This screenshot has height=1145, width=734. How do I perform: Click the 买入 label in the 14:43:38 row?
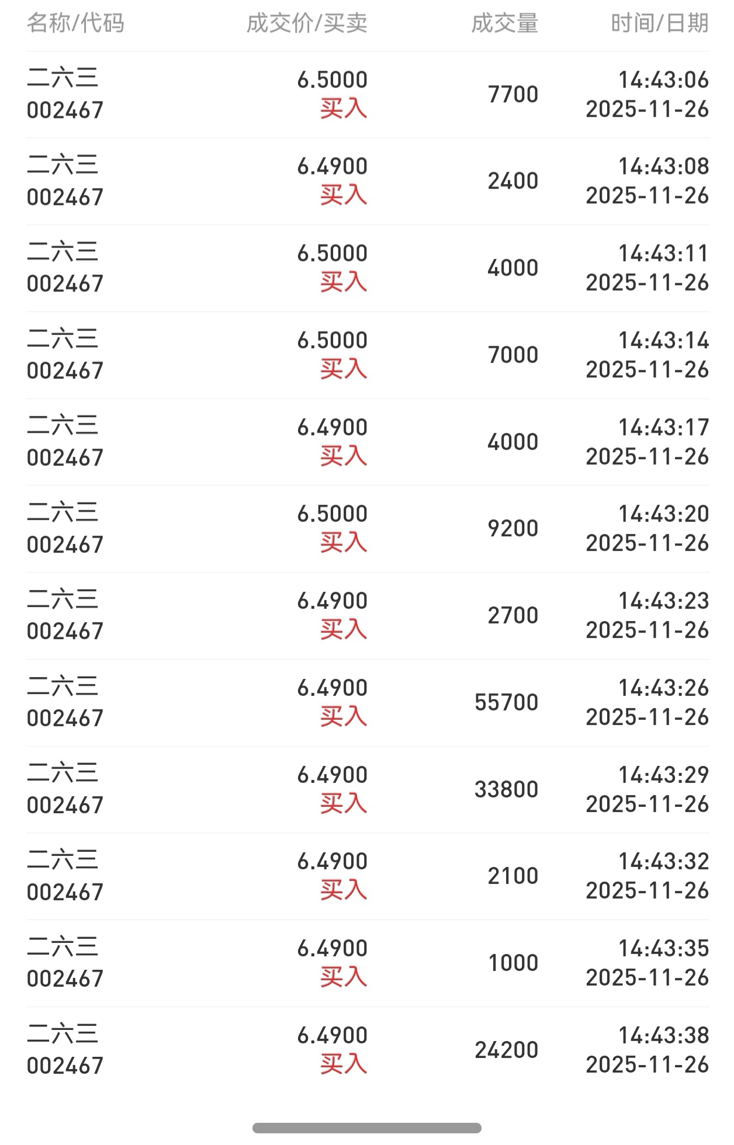(x=343, y=1064)
